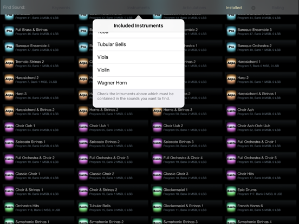Select the Classic Choir 3 sound

click(x=186, y=176)
